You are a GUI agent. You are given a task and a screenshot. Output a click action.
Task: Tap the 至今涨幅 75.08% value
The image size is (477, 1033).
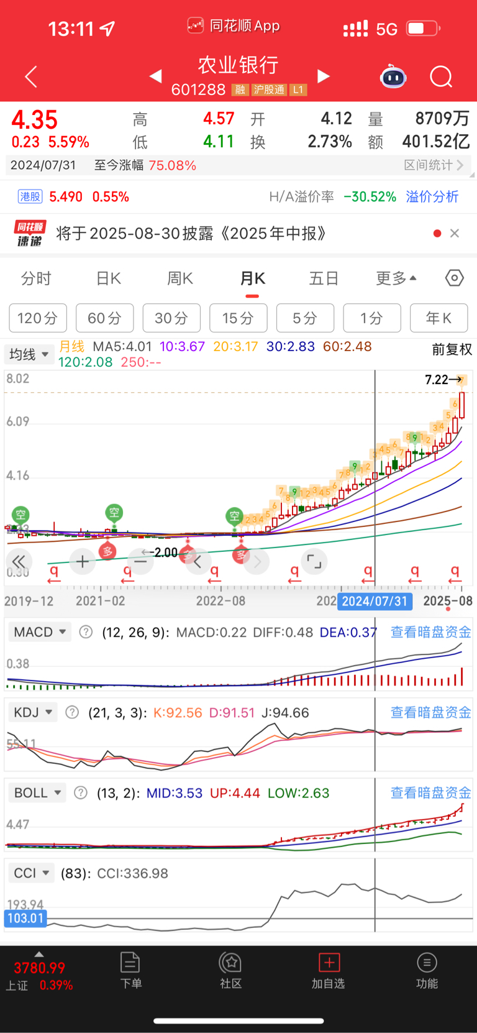click(x=172, y=165)
